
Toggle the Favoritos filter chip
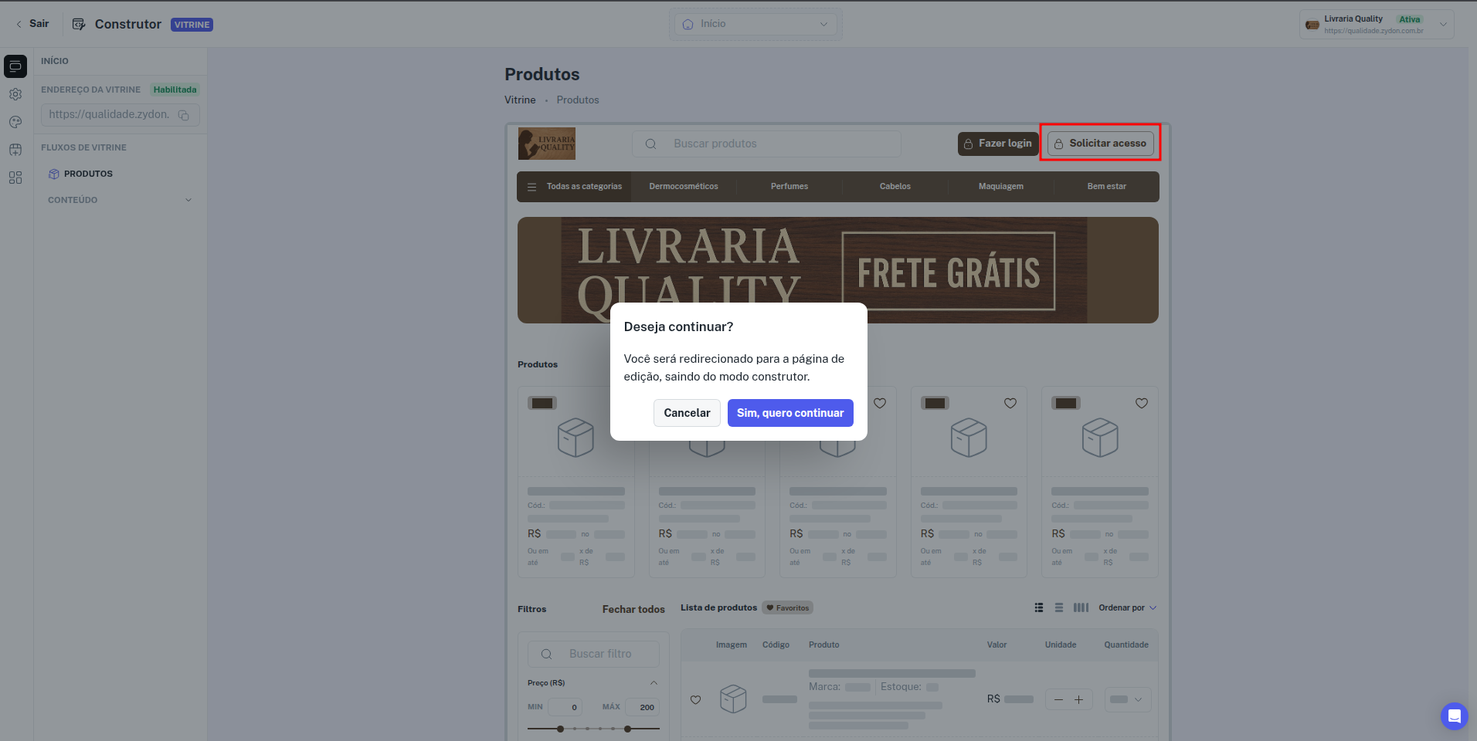pos(788,607)
